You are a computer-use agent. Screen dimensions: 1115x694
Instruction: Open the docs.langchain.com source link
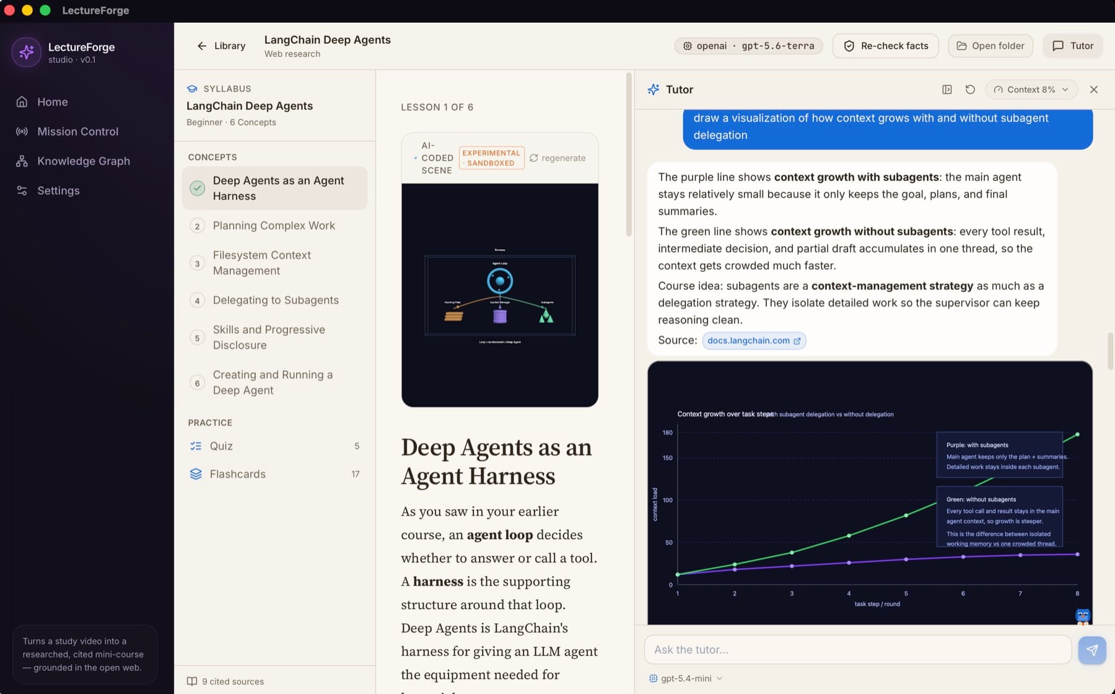pos(754,341)
